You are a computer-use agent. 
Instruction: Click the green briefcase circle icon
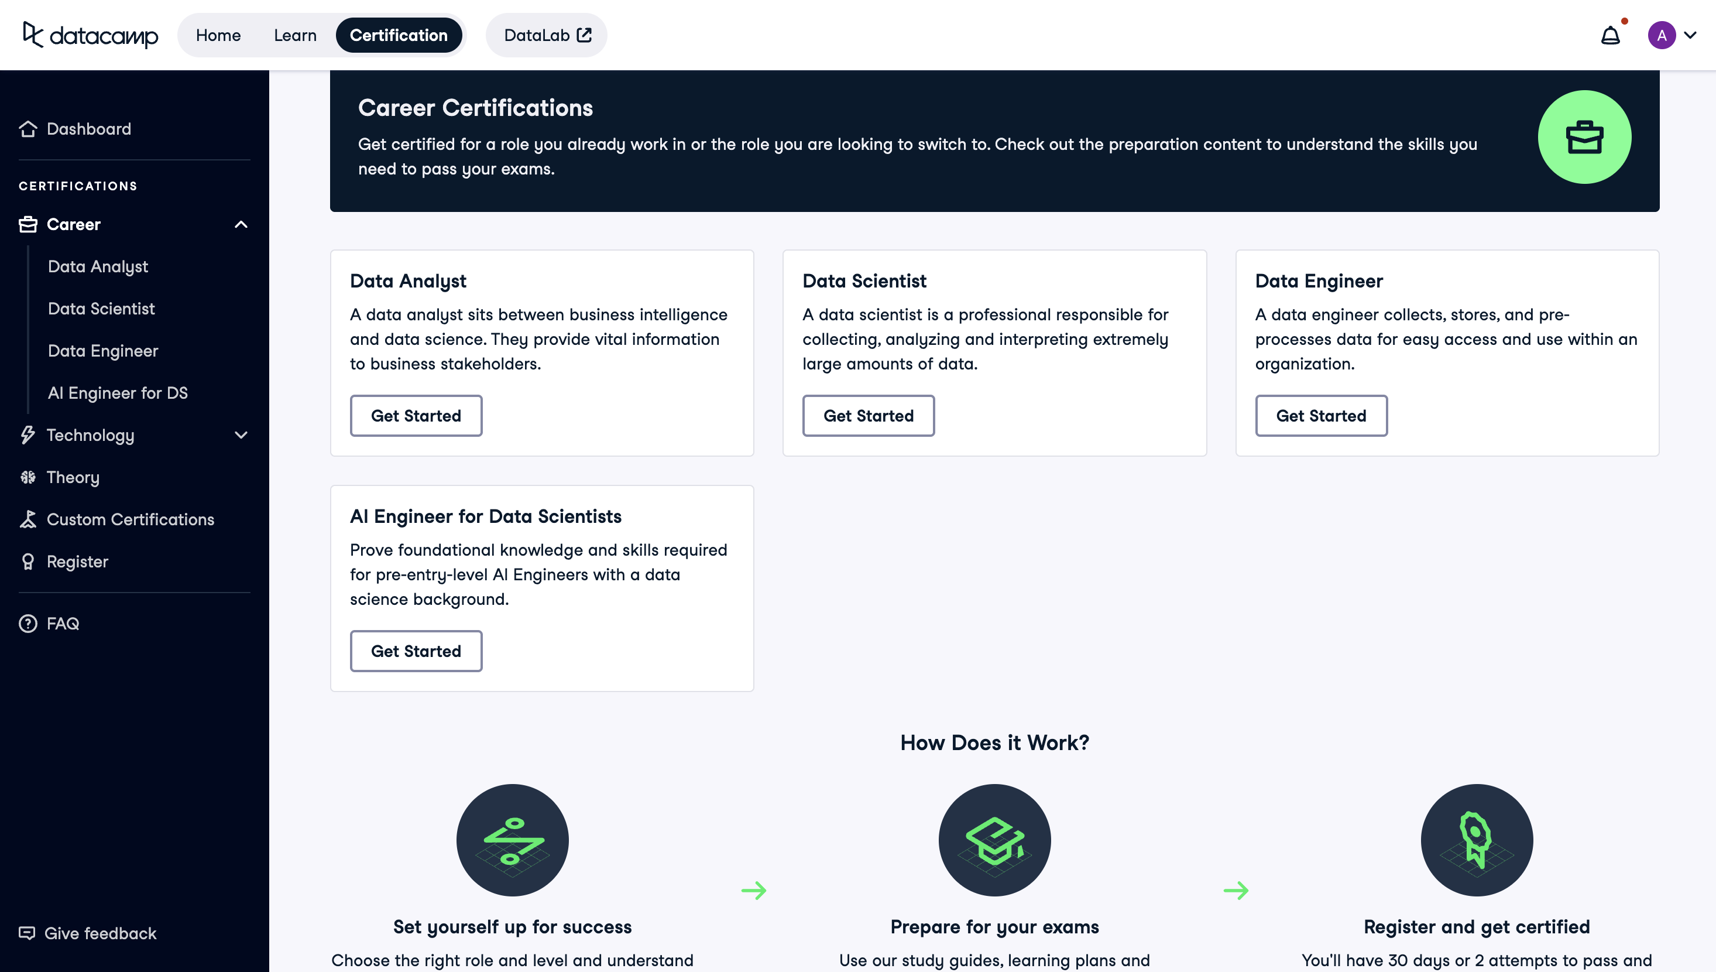(1584, 137)
